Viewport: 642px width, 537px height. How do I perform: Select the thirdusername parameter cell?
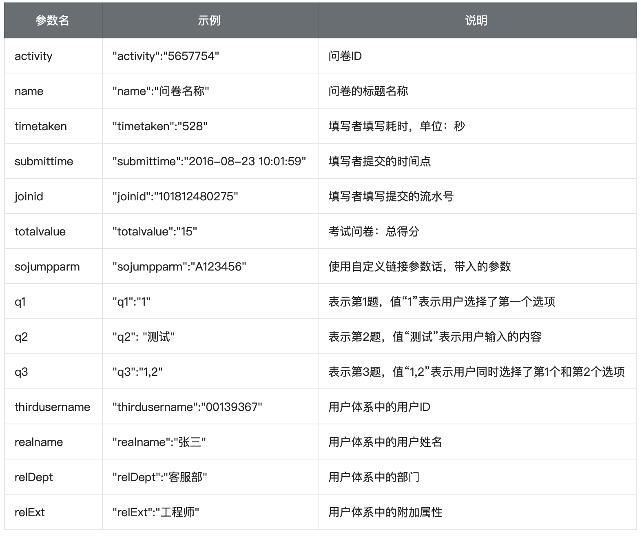point(53,407)
